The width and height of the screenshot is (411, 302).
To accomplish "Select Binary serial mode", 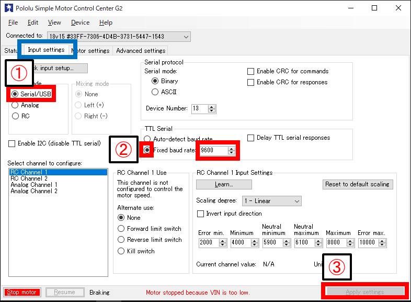I will [165, 81].
